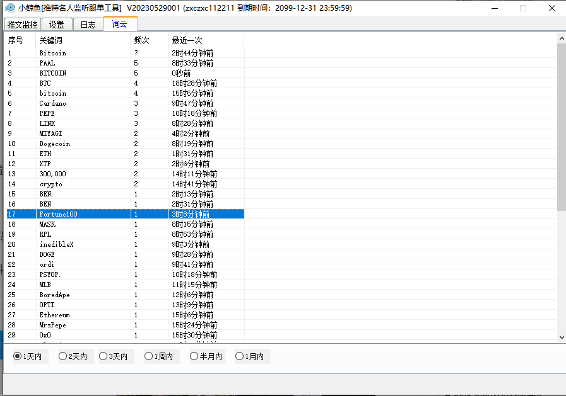Click the whale app icon in title bar

(x=11, y=8)
